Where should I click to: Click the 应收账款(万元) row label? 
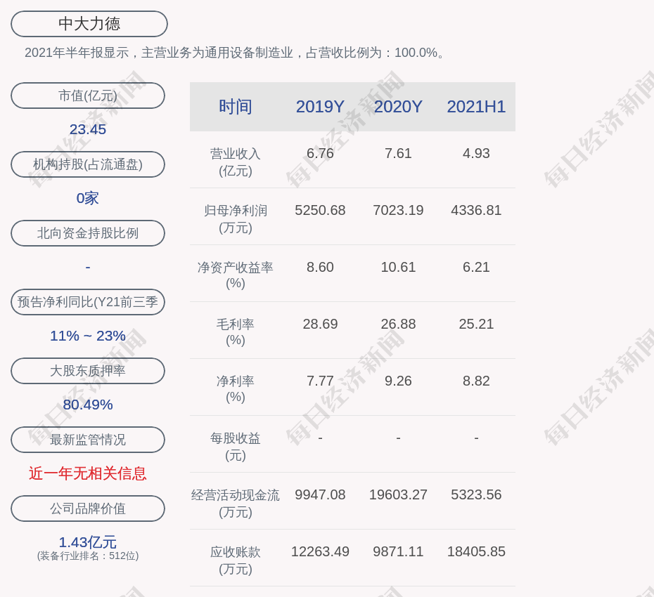(236, 560)
